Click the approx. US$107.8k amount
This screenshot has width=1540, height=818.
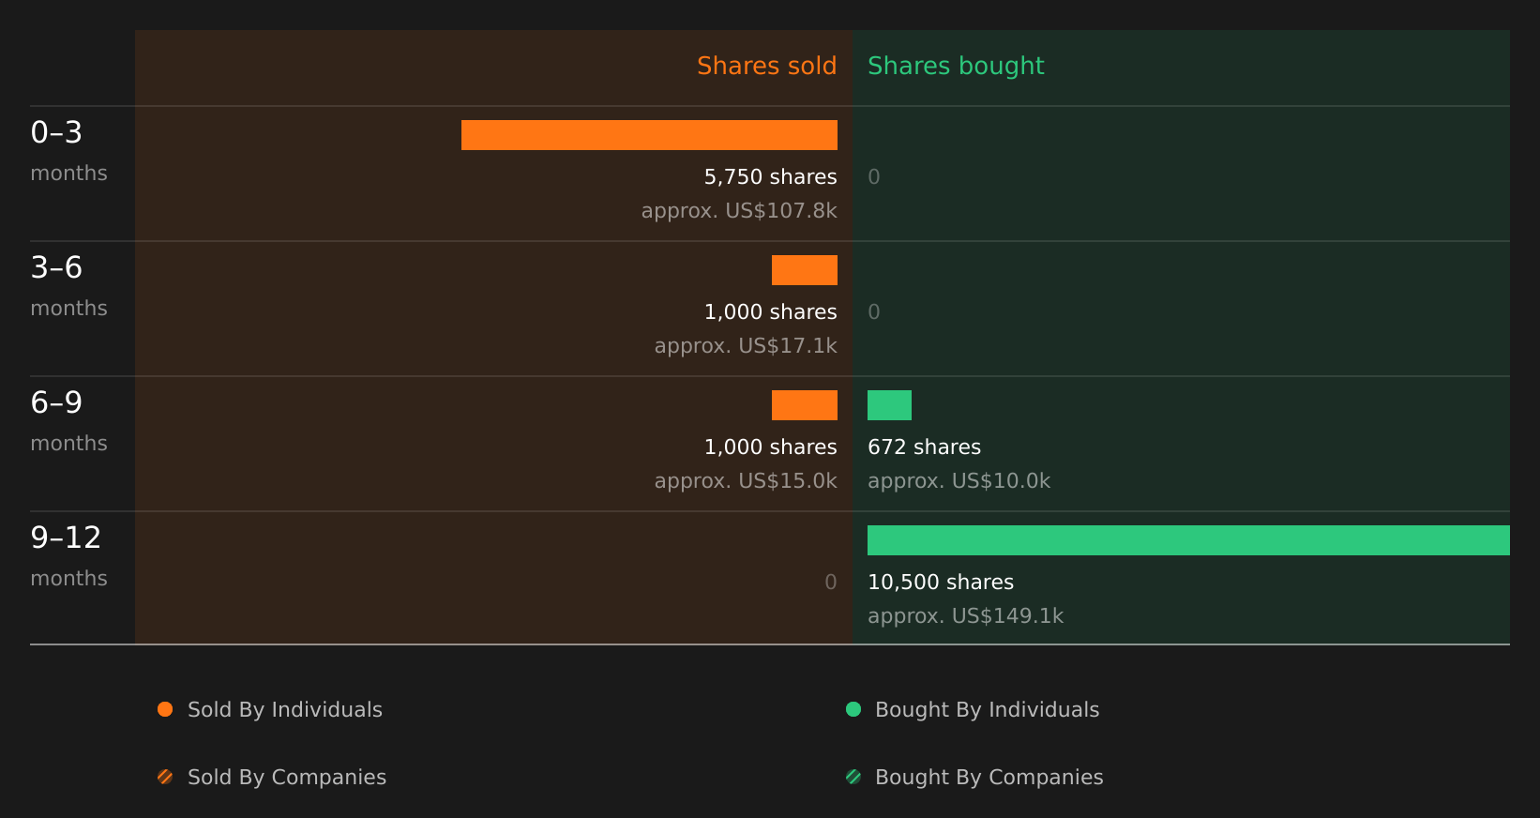(739, 211)
